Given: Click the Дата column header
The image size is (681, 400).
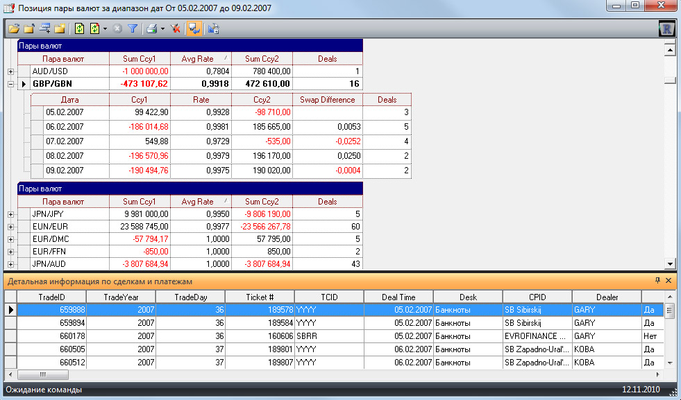Looking at the screenshot, I should point(70,99).
